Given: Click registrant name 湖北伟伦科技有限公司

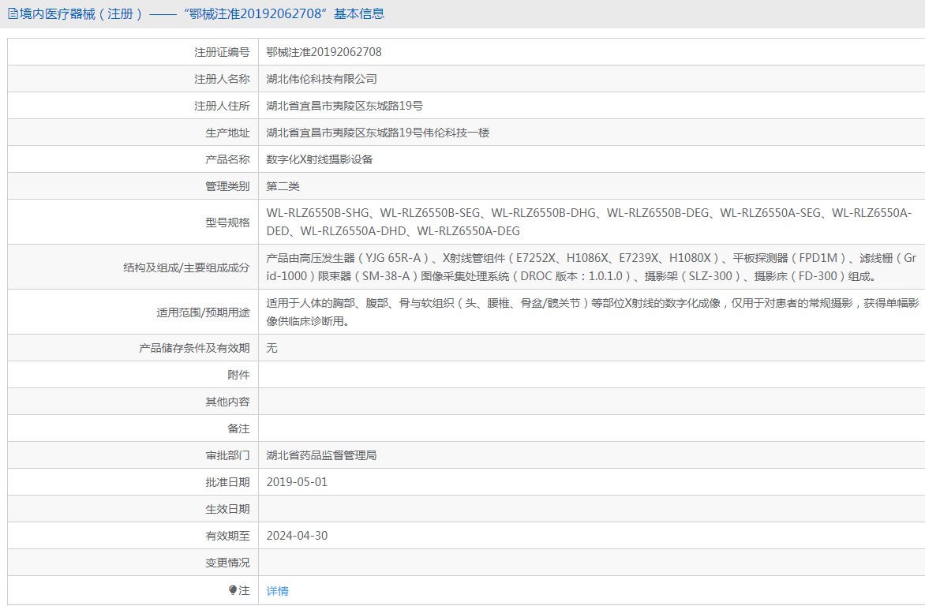Looking at the screenshot, I should (321, 79).
